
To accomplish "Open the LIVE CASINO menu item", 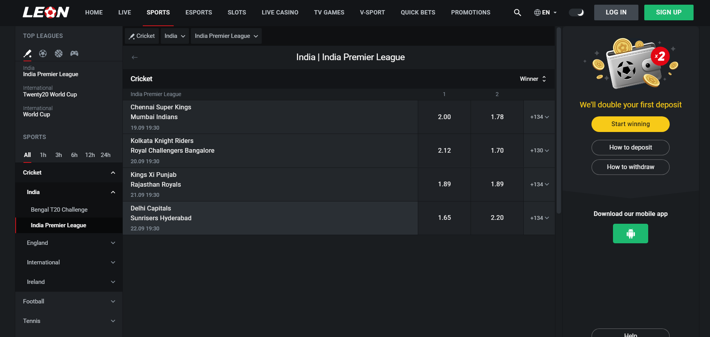I will click(x=280, y=12).
